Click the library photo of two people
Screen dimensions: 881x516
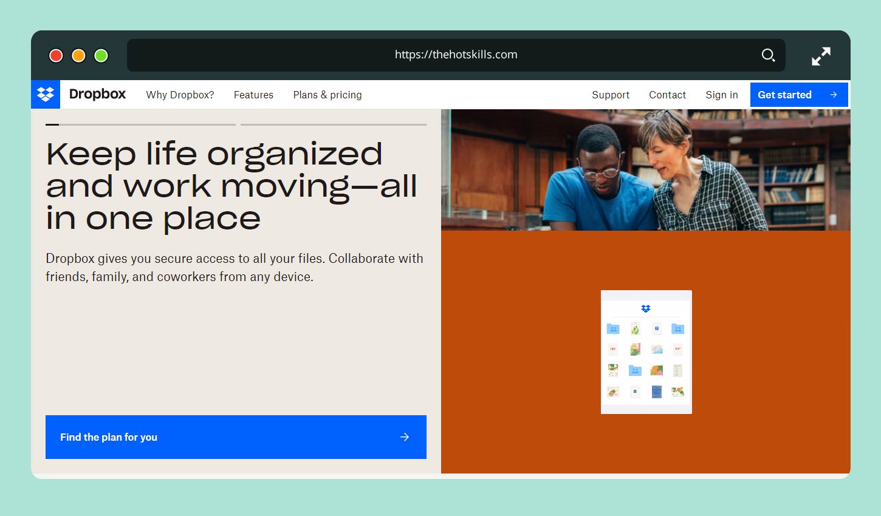645,170
